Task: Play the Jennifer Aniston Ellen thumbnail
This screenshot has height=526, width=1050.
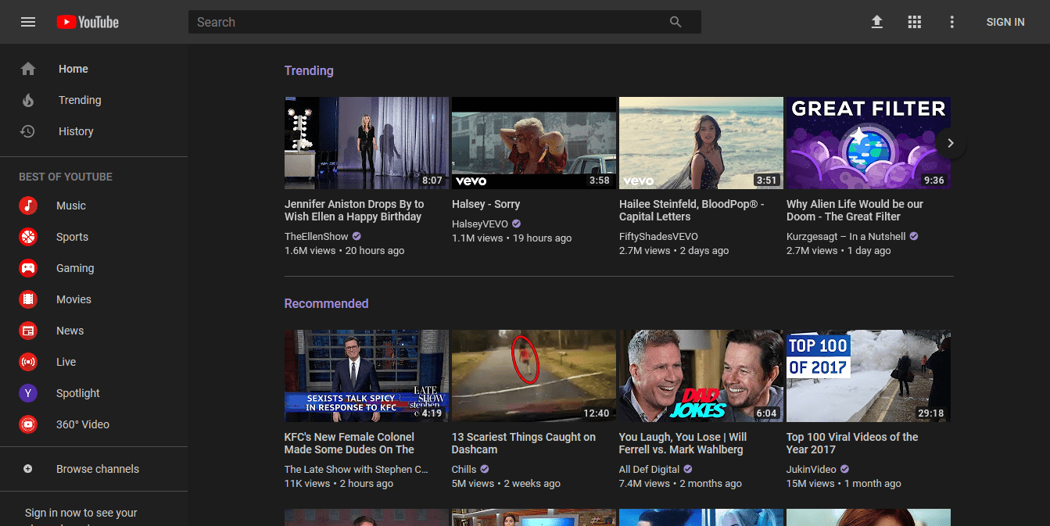Action: coord(367,143)
